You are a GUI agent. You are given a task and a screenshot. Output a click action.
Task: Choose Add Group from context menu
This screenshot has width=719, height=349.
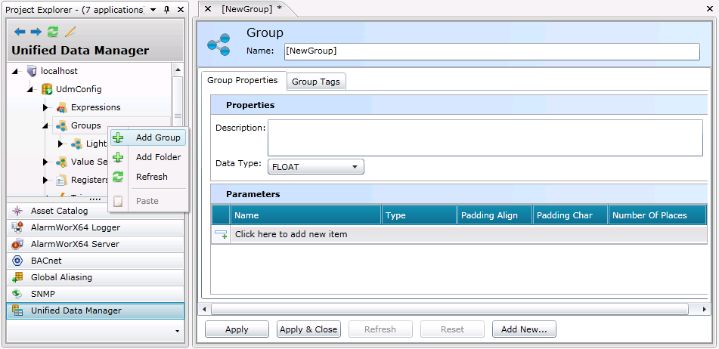point(157,137)
